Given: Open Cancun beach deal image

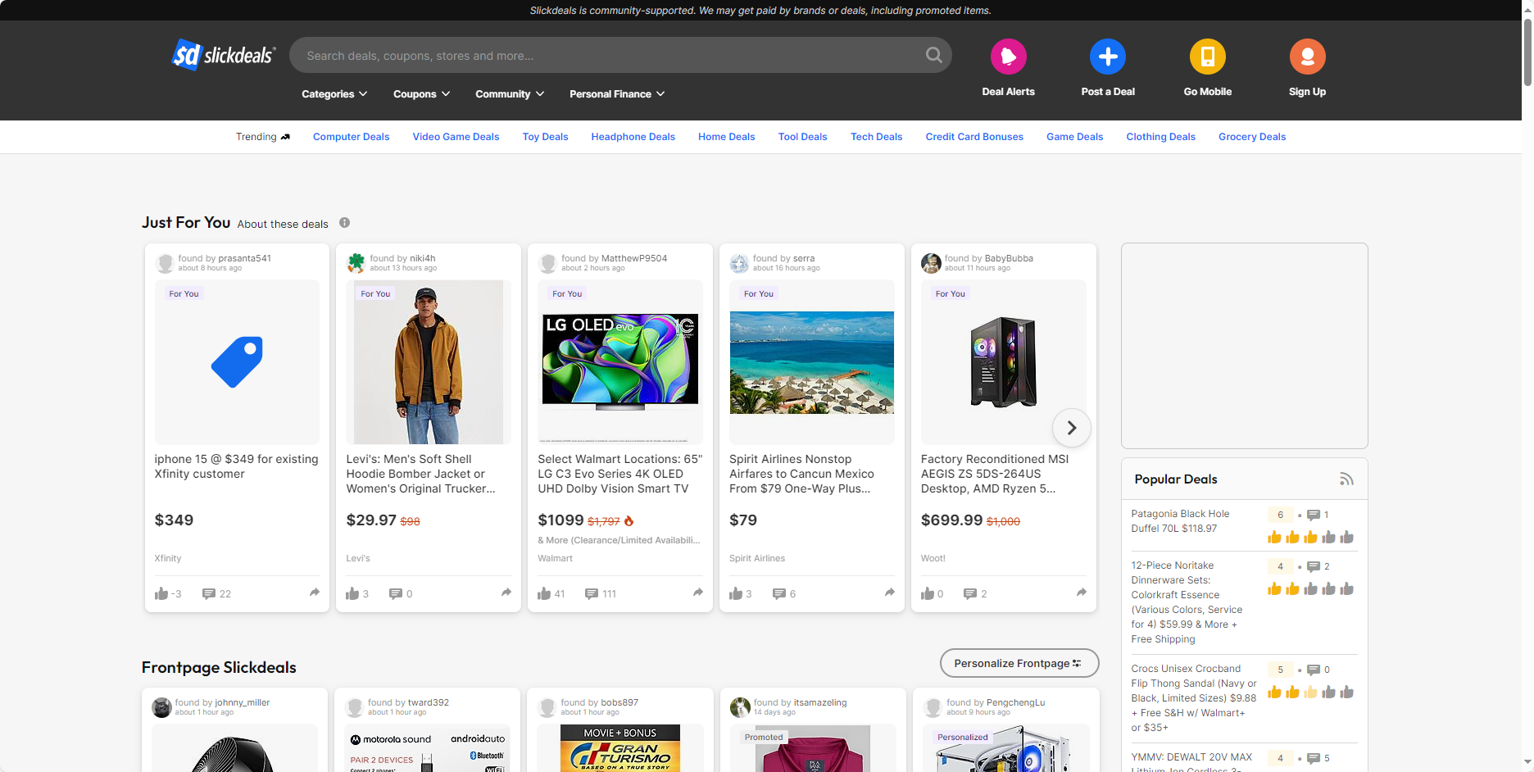Looking at the screenshot, I should pyautogui.click(x=812, y=362).
